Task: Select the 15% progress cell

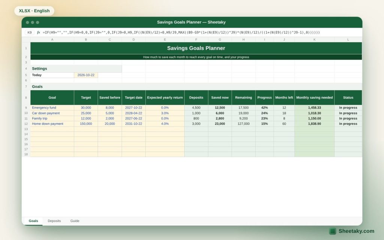Action: [x=264, y=124]
